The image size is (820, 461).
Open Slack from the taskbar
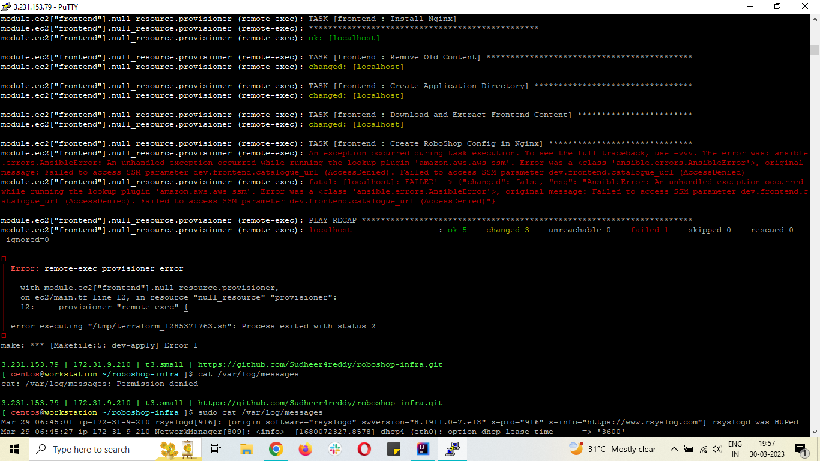(334, 449)
